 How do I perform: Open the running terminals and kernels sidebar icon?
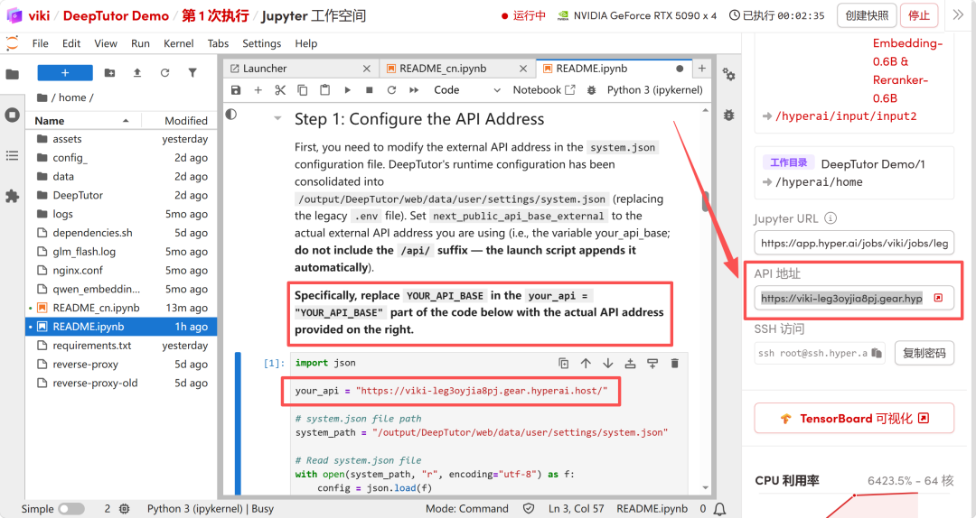(x=12, y=115)
